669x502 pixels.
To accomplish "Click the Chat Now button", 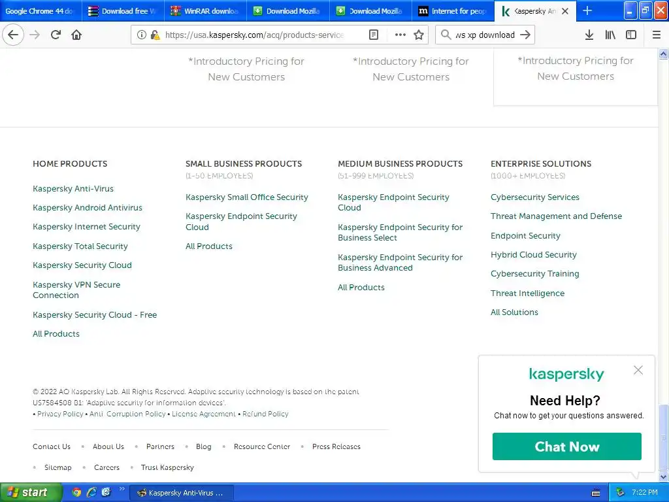I will point(566,446).
